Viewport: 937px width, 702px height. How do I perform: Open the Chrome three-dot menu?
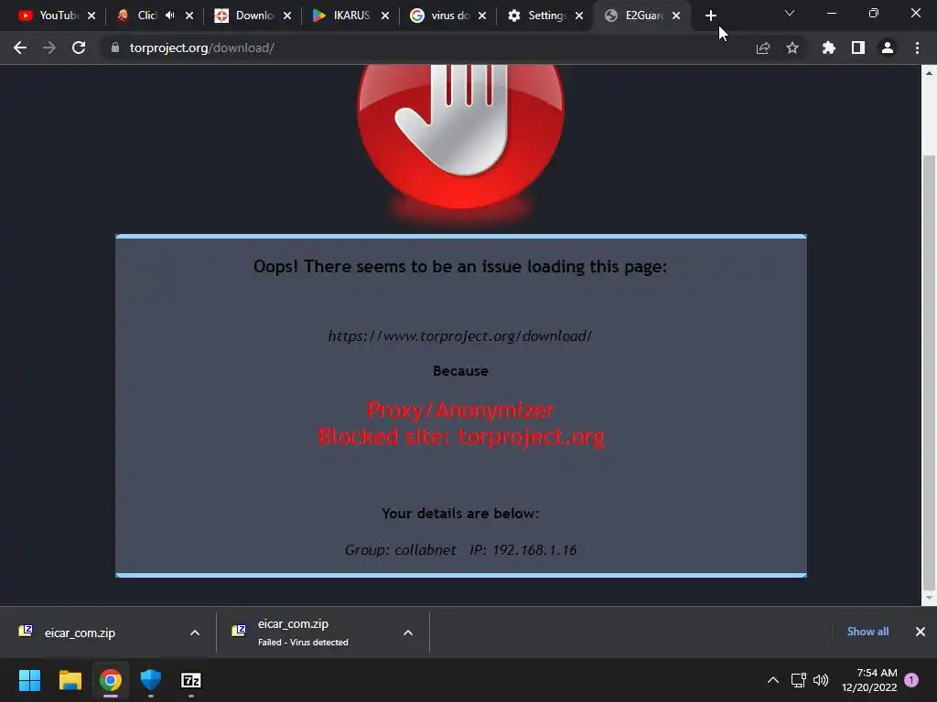click(917, 48)
